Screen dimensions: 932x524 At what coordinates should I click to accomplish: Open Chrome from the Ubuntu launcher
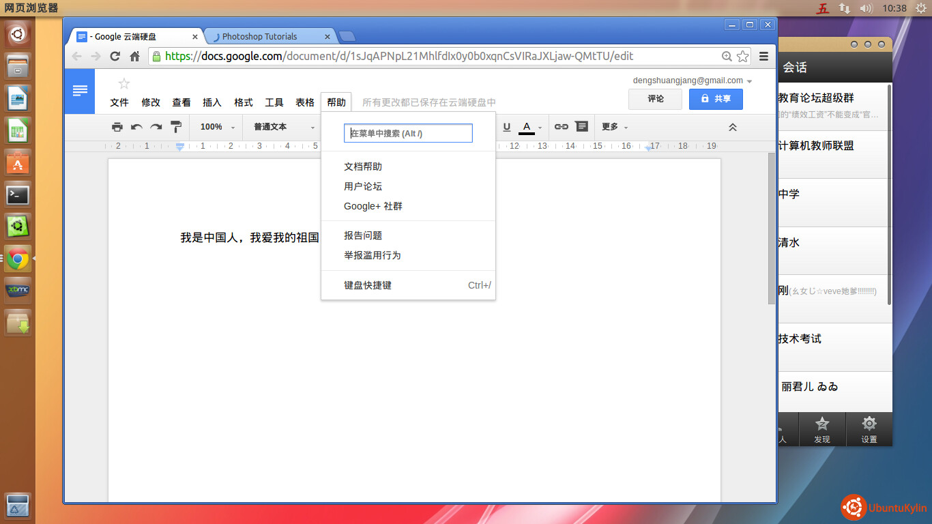[18, 259]
